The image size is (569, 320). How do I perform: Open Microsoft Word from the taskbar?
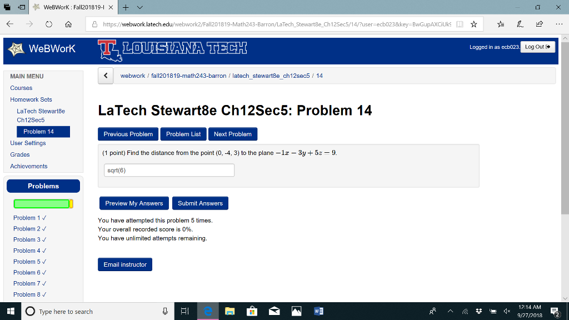coord(318,311)
